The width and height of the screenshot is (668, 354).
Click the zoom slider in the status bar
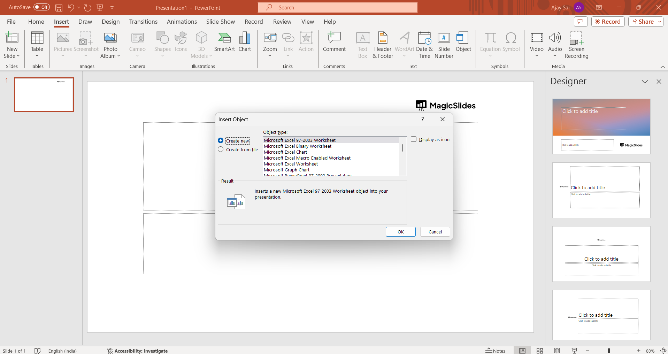pyautogui.click(x=608, y=351)
